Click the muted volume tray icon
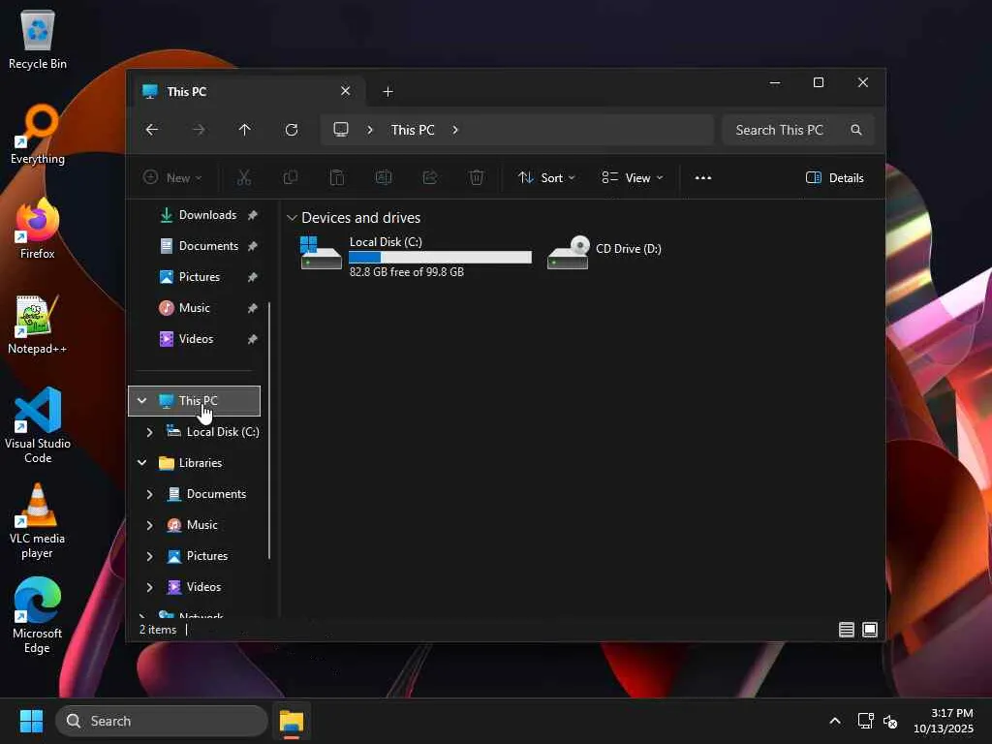992x744 pixels. 890,721
